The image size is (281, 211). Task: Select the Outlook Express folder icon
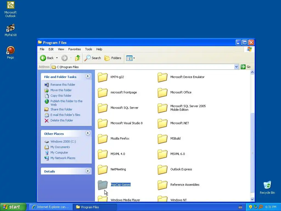tap(162, 170)
